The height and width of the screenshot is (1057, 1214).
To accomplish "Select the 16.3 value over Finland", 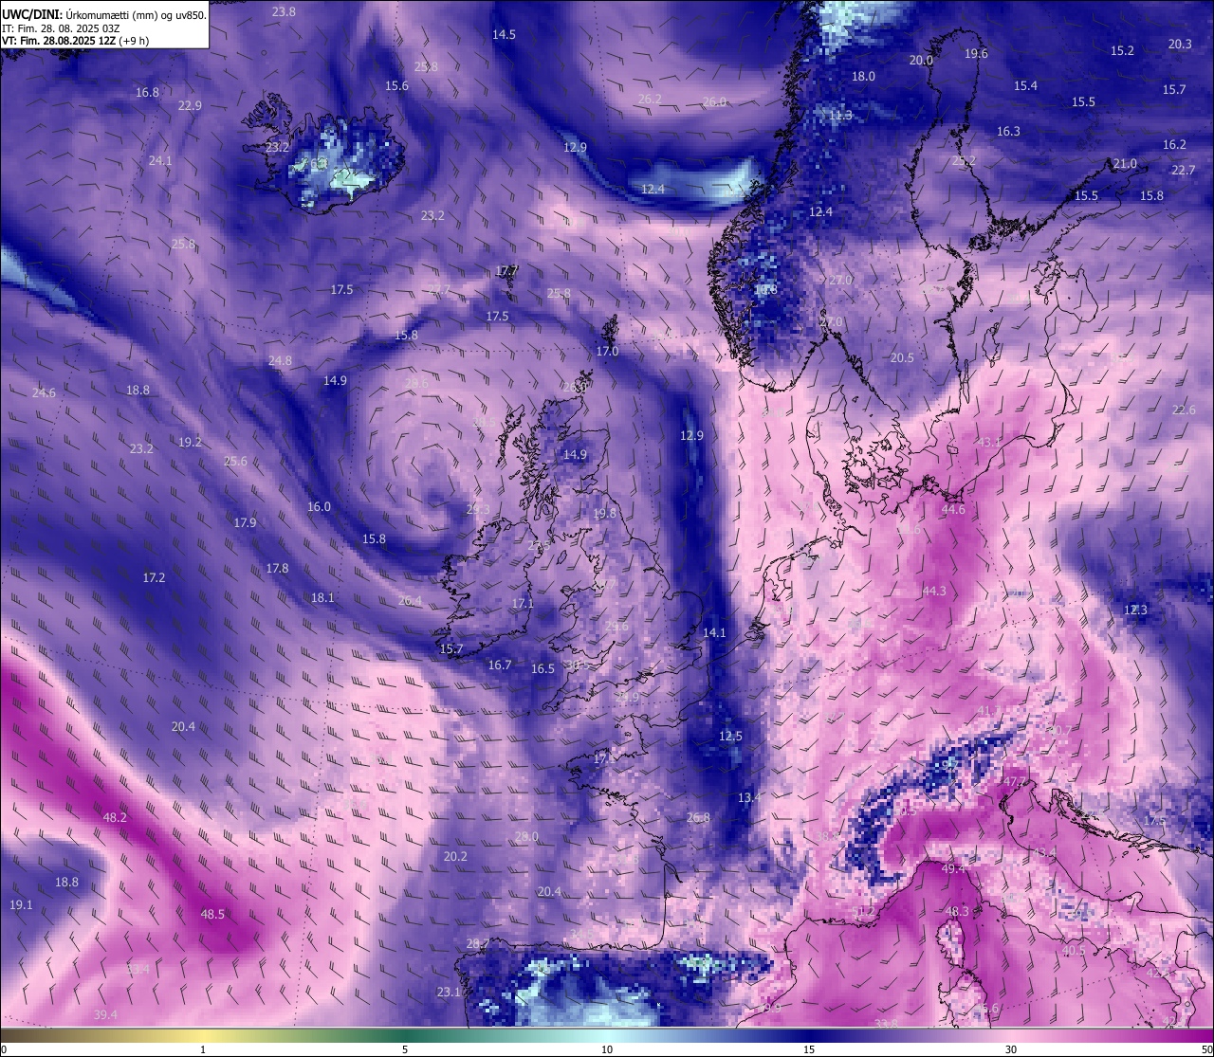I will coord(1008,131).
